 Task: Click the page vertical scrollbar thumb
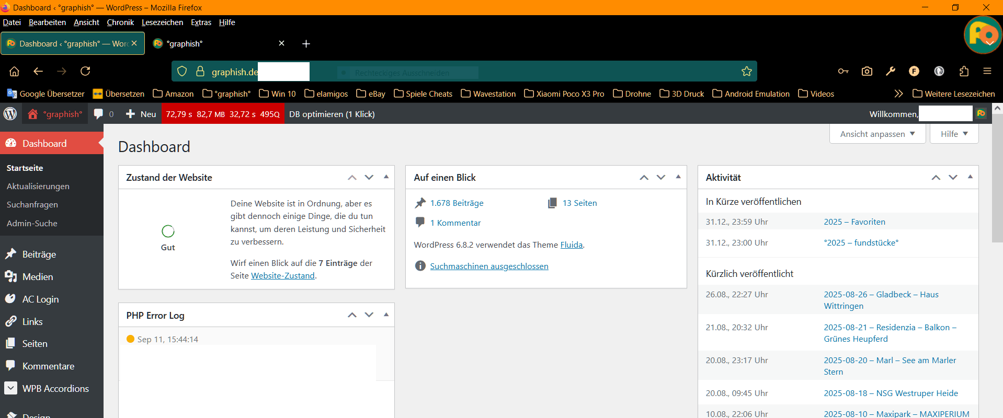coord(997,178)
